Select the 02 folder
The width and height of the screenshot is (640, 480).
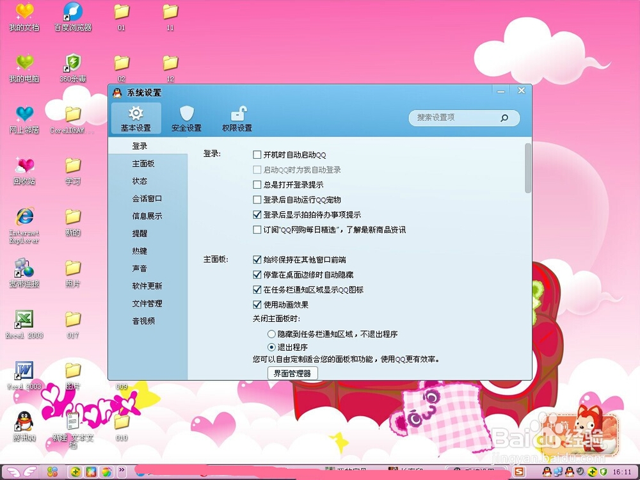tap(122, 68)
